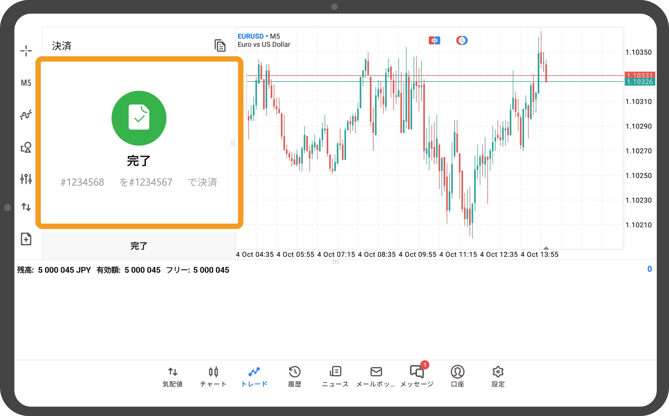
Task: Click the bold 完了 status heading
Action: pyautogui.click(x=139, y=161)
